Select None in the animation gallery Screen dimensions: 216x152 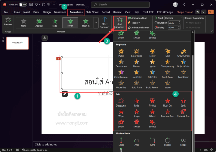click(x=24, y=23)
